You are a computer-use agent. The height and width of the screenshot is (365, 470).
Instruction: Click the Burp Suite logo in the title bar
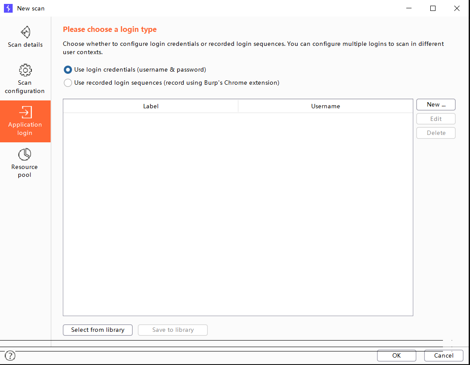tap(8, 8)
